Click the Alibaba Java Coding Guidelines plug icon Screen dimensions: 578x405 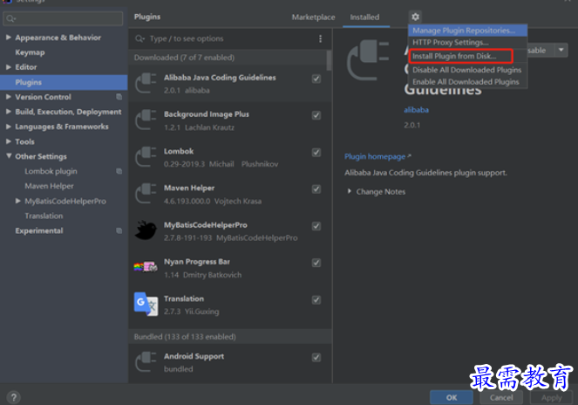[x=146, y=83]
